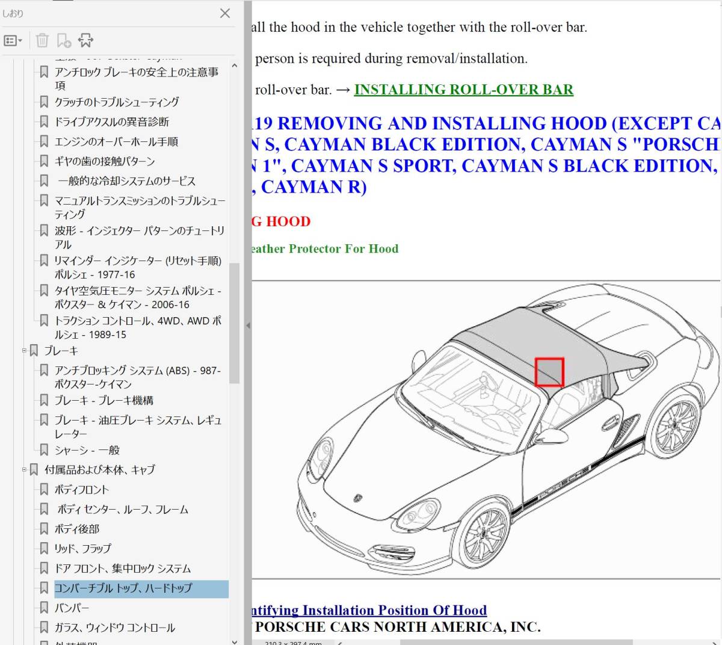Image resolution: width=722 pixels, height=645 pixels.
Task: Click Identifying Installation Position Of Hood link
Action: pyautogui.click(x=369, y=610)
